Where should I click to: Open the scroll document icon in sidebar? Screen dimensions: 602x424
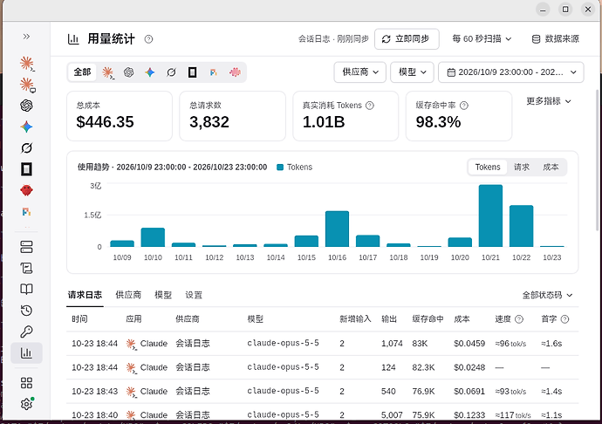coord(26,268)
